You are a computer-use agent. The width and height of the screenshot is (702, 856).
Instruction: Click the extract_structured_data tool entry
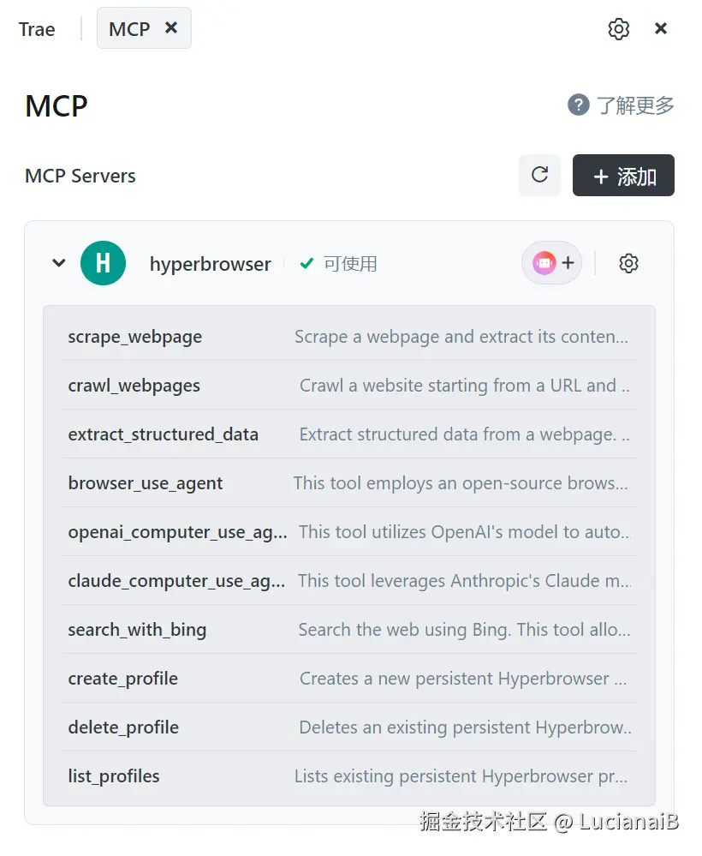pos(164,434)
